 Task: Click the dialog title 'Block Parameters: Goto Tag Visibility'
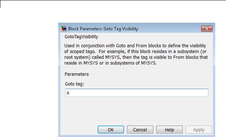103,29
